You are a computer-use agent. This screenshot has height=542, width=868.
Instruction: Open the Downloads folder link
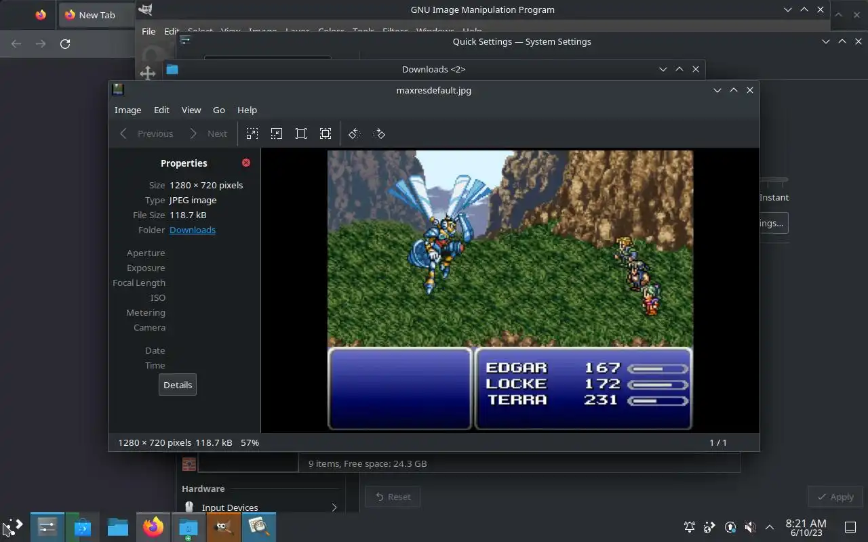pos(193,230)
